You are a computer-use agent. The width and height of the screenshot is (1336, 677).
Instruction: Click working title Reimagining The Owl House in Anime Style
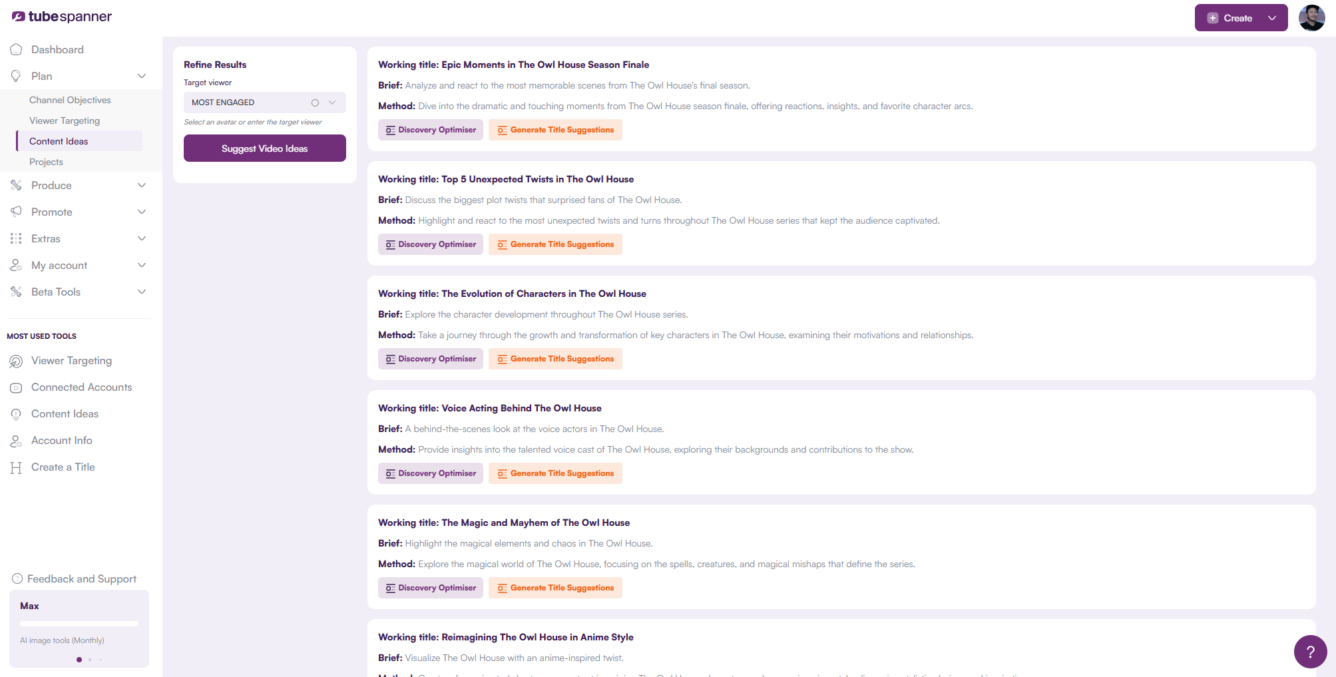[506, 637]
